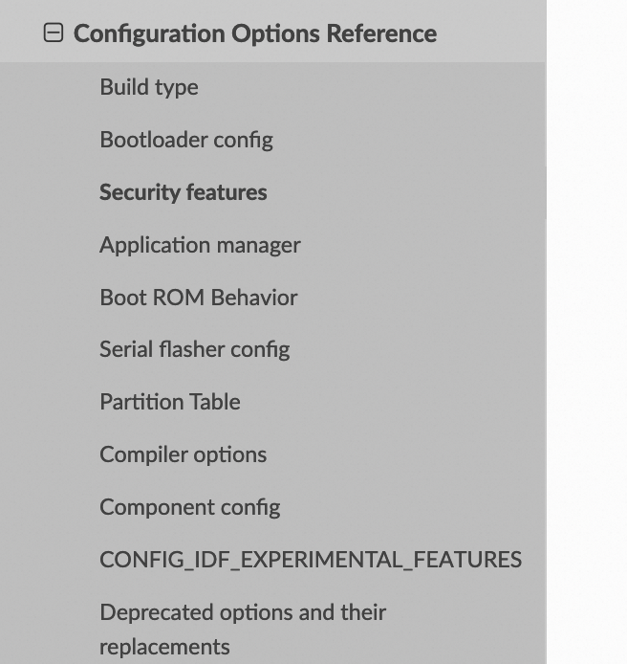Select the bold Security features entry
The width and height of the screenshot is (627, 664).
183,192
